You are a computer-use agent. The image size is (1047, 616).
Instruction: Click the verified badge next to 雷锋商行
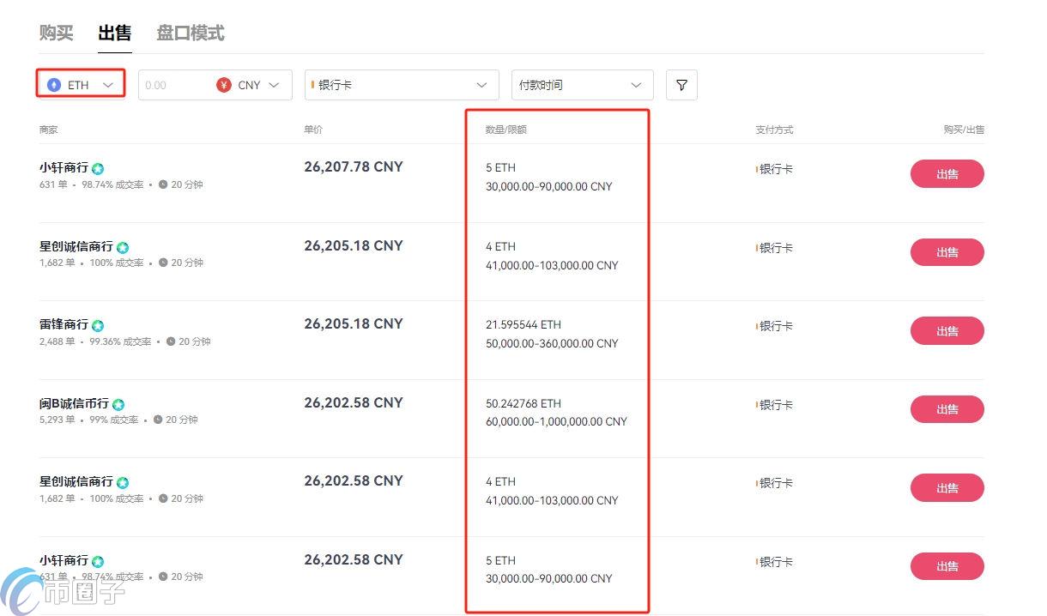click(97, 325)
